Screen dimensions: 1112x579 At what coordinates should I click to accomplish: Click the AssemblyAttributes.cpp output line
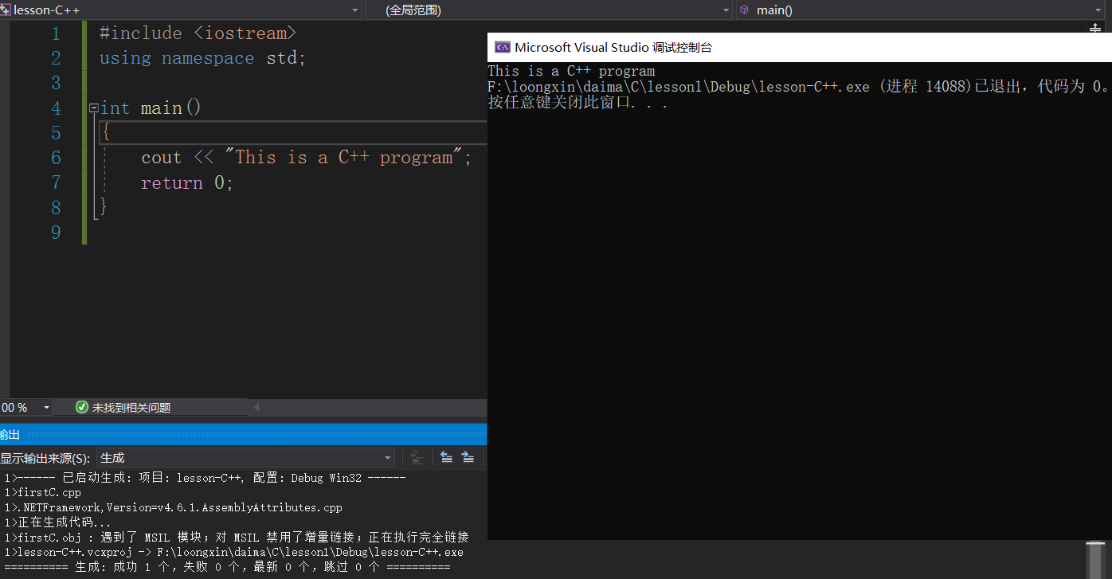click(x=173, y=507)
